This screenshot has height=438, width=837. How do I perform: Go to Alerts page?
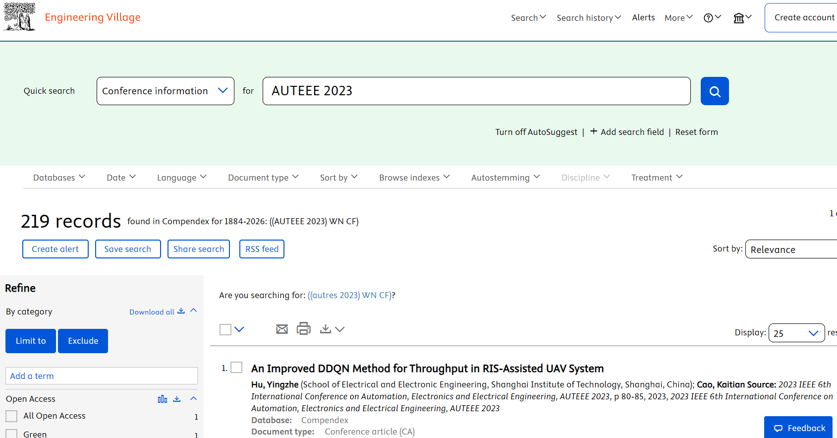click(x=643, y=17)
